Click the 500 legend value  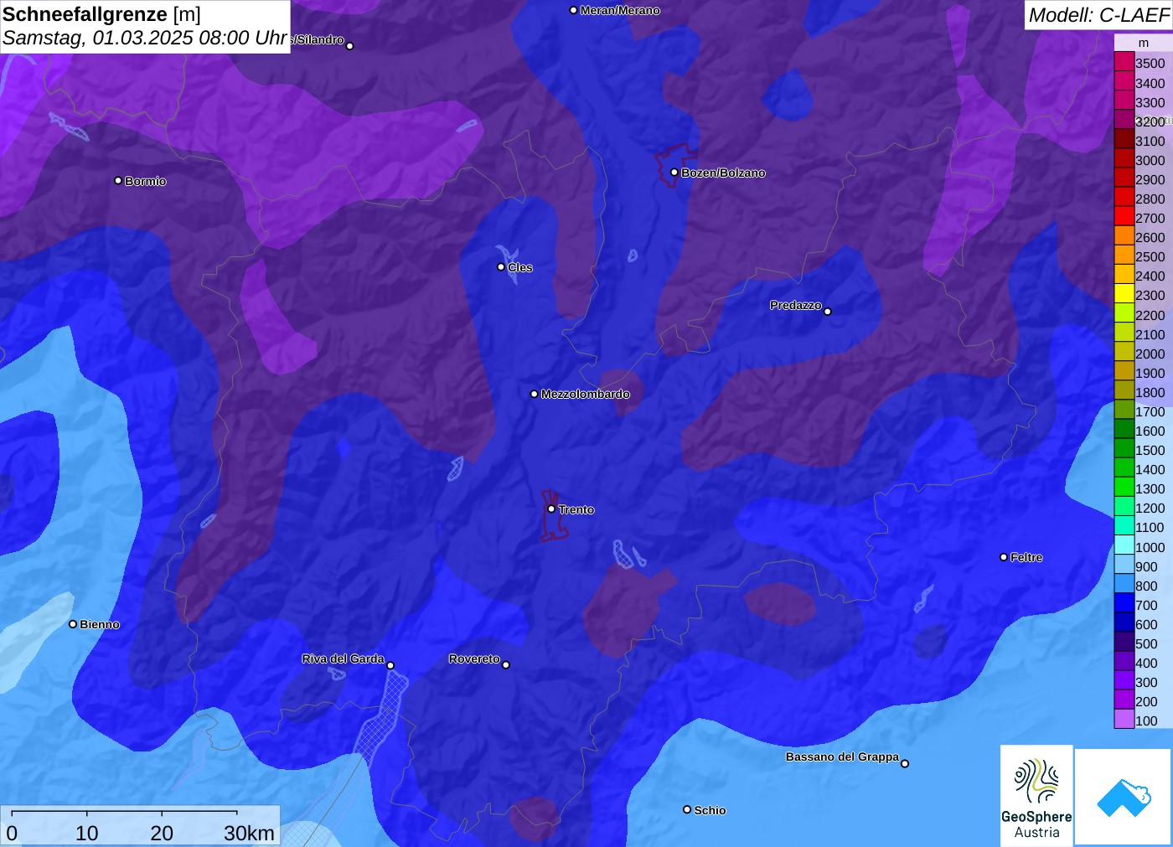1146,643
